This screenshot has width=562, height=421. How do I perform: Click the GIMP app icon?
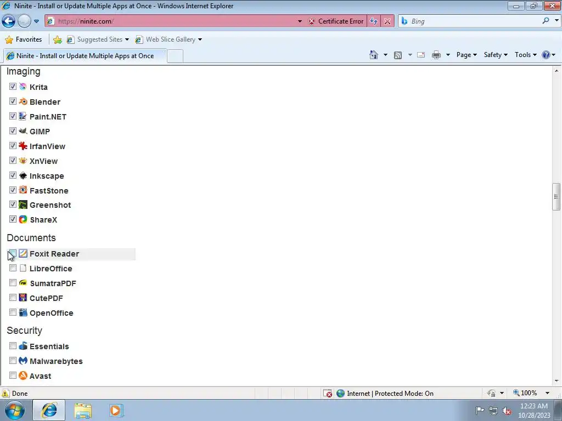coord(23,131)
